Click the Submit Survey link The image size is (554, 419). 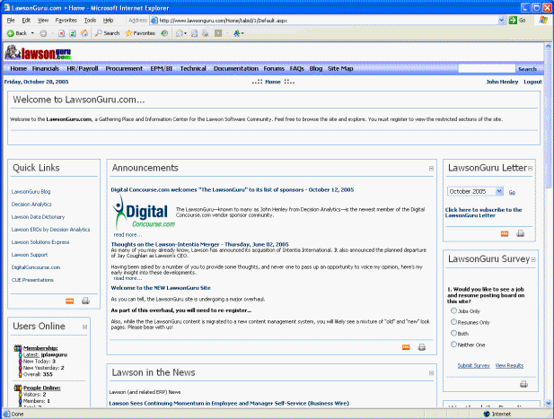click(473, 366)
